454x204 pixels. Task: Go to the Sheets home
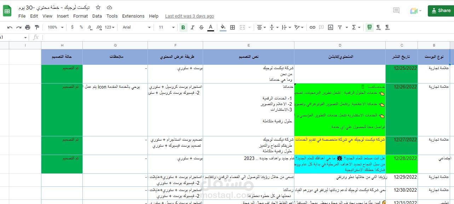(7, 11)
